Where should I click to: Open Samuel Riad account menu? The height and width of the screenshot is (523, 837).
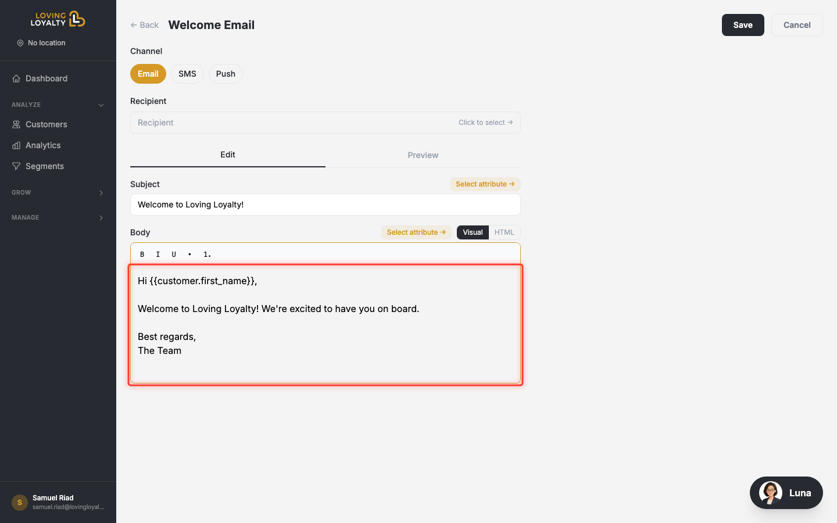click(58, 502)
